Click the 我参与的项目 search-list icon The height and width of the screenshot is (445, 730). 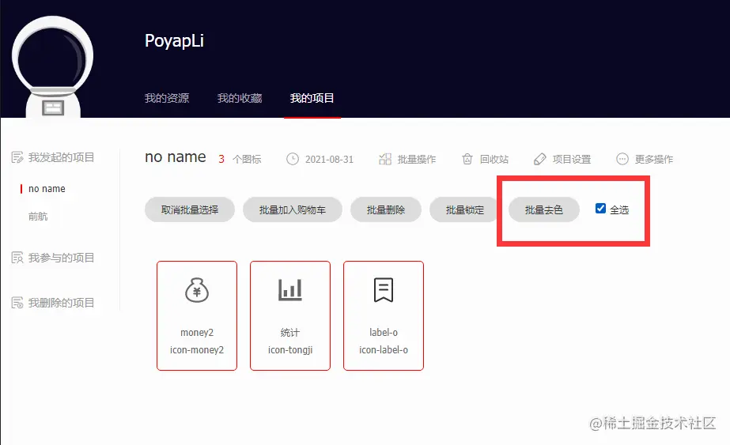point(17,258)
